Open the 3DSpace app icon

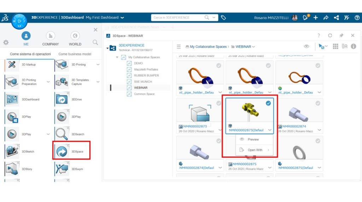click(x=62, y=151)
